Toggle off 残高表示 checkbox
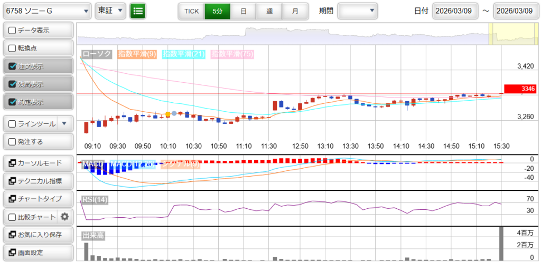This screenshot has width=541, height=262. coord(13,84)
